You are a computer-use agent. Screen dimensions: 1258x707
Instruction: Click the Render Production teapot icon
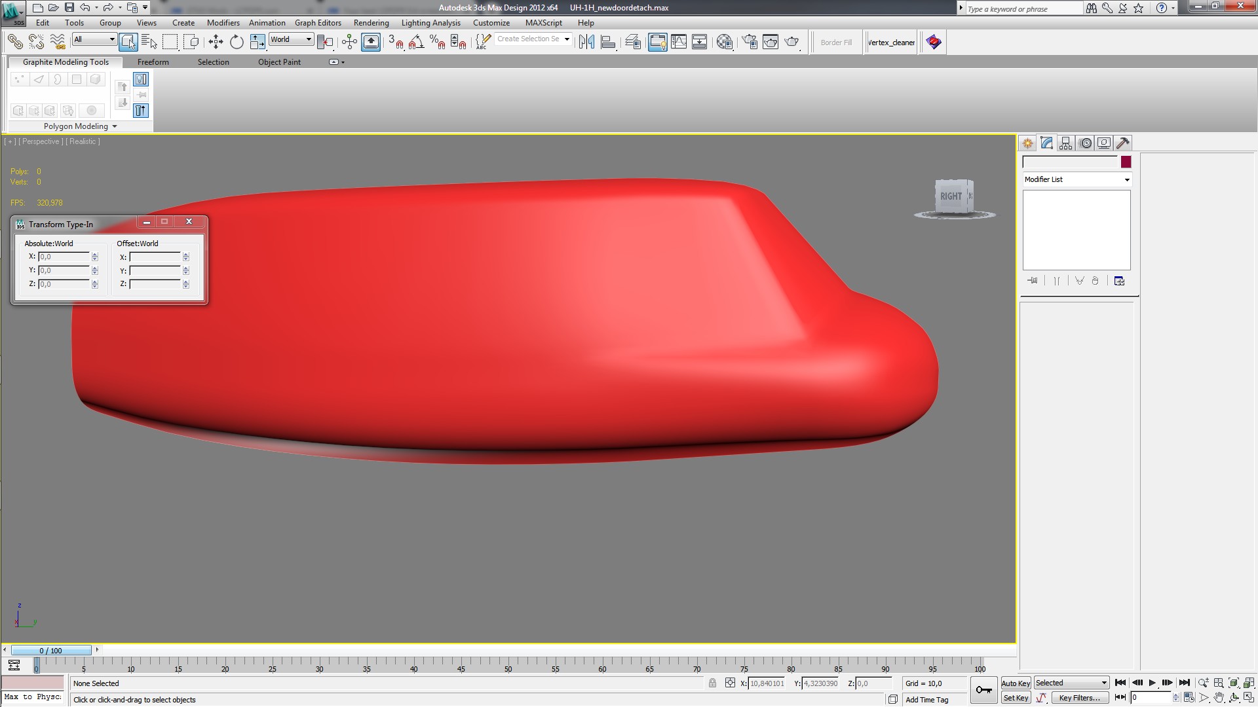(x=791, y=42)
